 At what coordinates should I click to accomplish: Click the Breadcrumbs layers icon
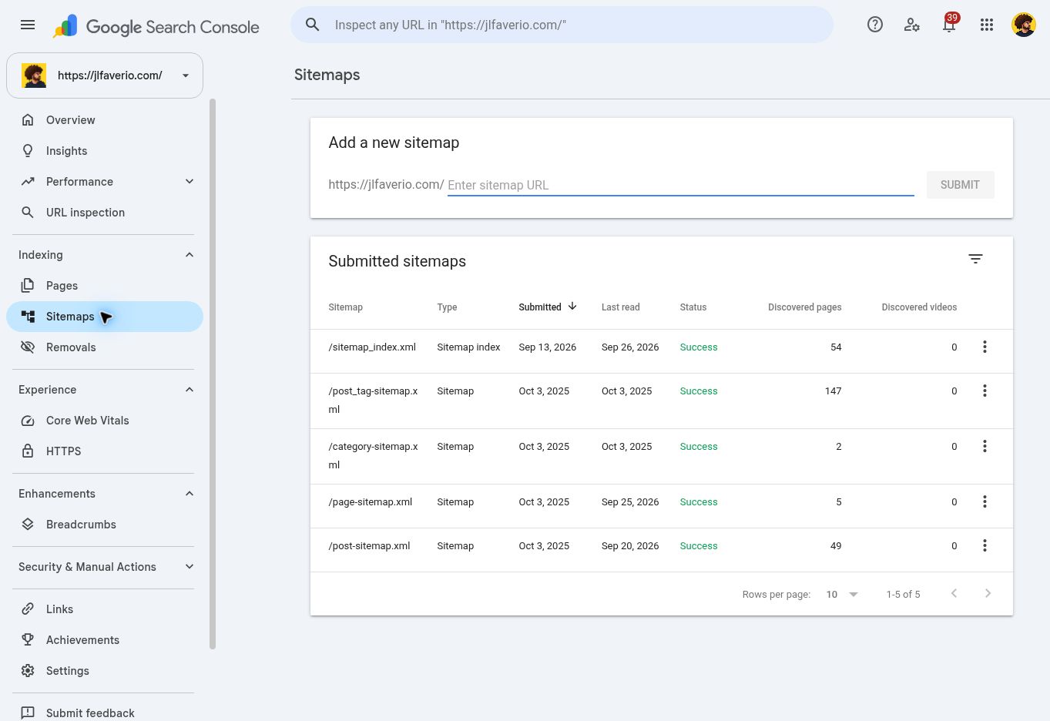point(28,525)
